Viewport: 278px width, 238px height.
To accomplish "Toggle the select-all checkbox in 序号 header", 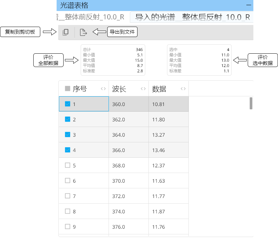I will [x=68, y=89].
